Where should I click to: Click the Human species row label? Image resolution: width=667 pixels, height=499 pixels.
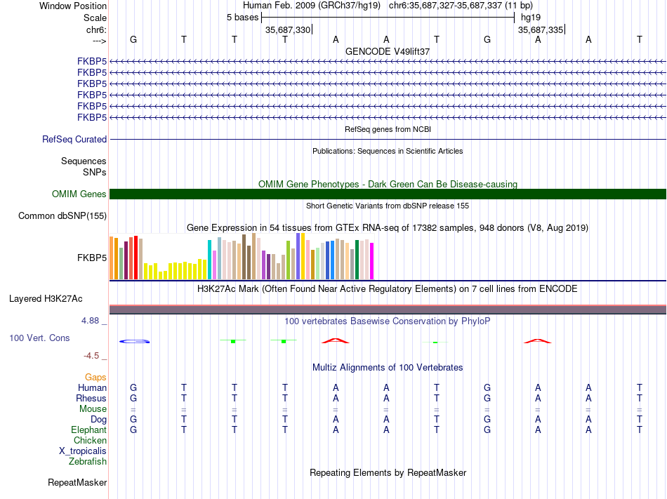click(92, 387)
